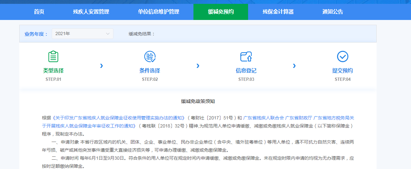Go to the 首页 tab
Viewport: 411px width, 169px height.
[x=39, y=12]
